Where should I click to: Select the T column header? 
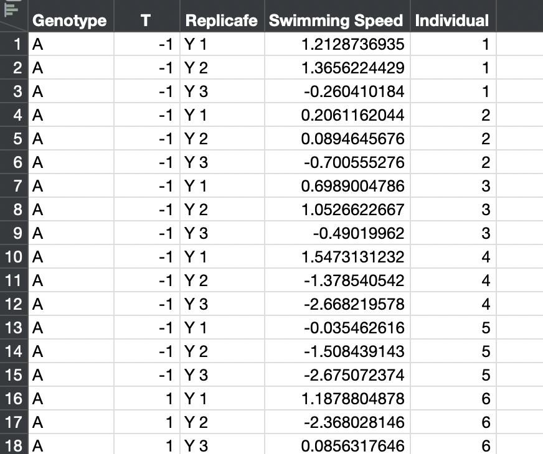(146, 21)
